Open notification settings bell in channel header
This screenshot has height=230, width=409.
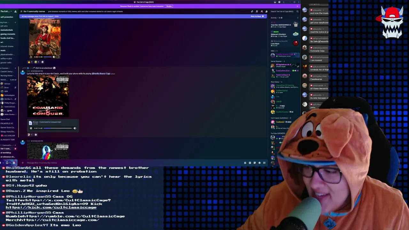[x=257, y=11]
